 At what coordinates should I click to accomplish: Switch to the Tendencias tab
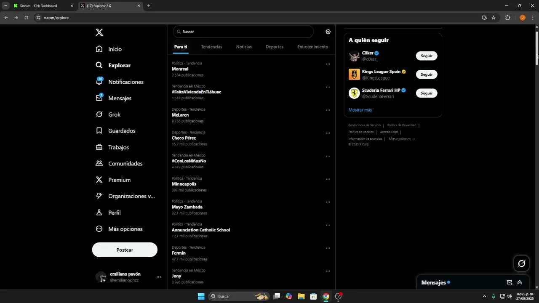point(211,47)
